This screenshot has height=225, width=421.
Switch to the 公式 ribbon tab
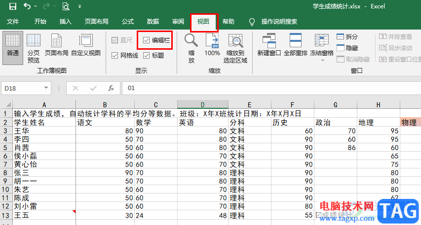[x=128, y=22]
